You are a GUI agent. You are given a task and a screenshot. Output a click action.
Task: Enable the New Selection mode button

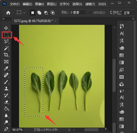pyautogui.click(x=33, y=13)
